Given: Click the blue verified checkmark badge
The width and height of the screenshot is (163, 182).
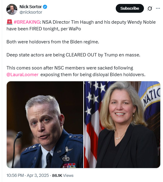Looking at the screenshot, I should click(x=45, y=7).
